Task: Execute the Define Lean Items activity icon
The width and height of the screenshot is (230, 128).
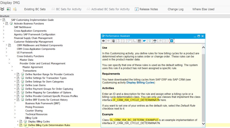Action: [22, 85]
